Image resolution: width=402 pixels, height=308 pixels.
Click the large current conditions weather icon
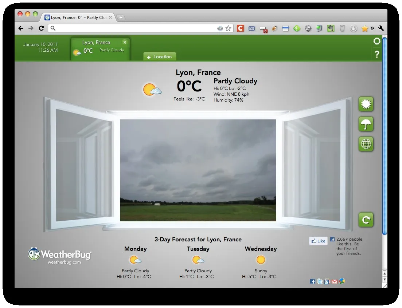coord(152,90)
